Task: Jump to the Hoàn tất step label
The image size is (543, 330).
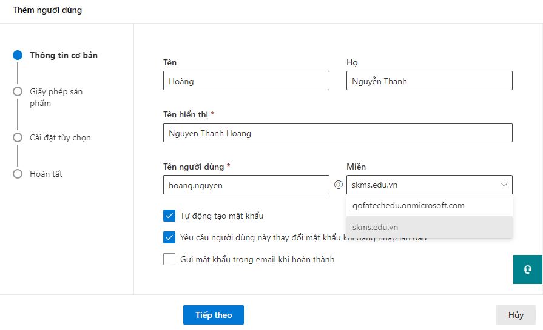Action: [x=46, y=174]
